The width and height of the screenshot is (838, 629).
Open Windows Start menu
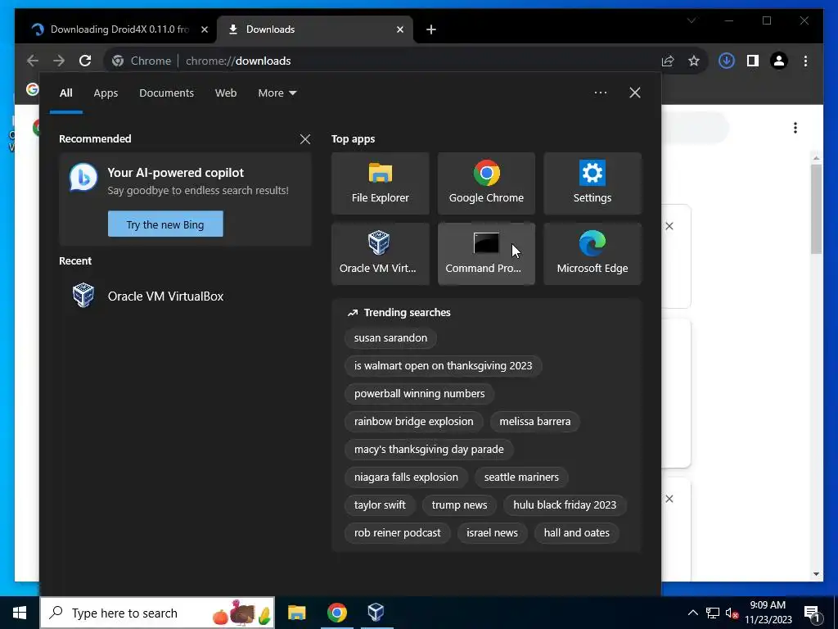[x=20, y=613]
